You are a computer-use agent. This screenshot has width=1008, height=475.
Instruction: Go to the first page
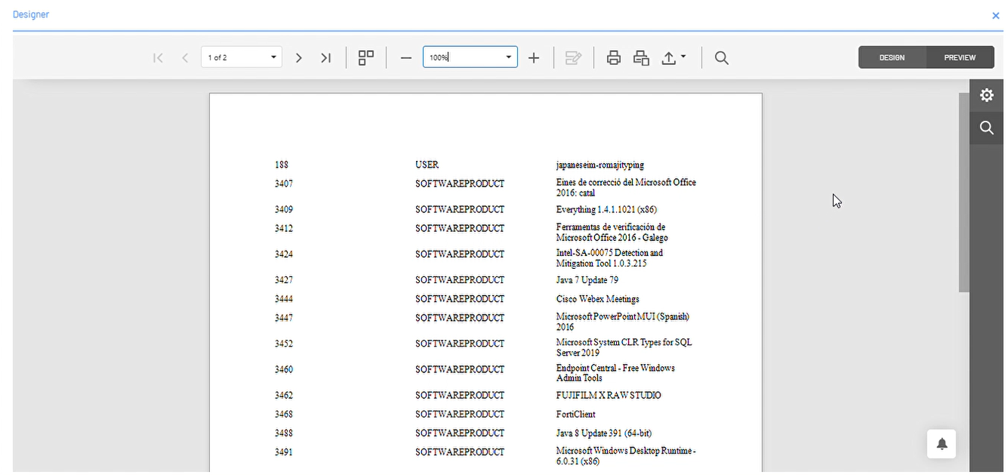pos(158,58)
